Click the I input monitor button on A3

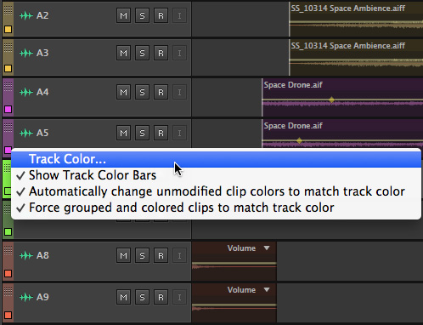click(x=179, y=53)
